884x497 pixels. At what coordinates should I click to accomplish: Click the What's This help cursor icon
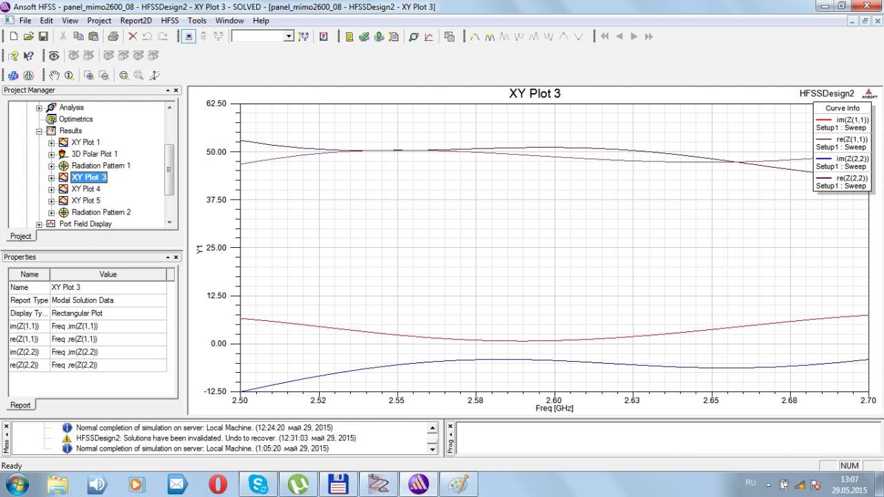click(28, 56)
